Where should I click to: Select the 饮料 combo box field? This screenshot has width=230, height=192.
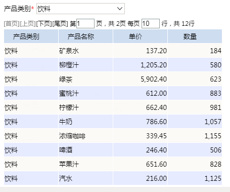coord(80,9)
